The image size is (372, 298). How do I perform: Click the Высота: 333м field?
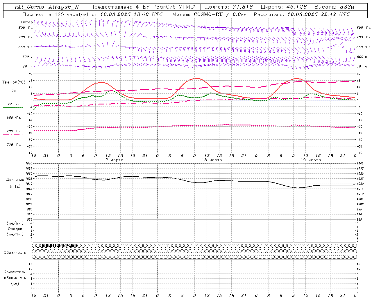pos(334,7)
